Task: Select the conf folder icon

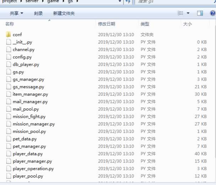Action: click(9, 35)
